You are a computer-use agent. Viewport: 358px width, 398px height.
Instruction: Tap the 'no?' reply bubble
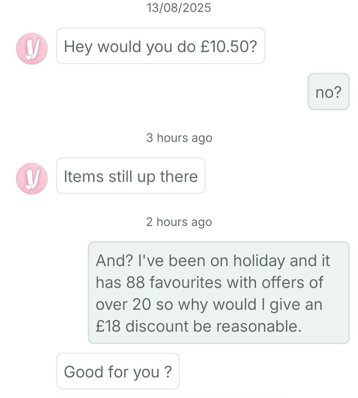pyautogui.click(x=328, y=92)
